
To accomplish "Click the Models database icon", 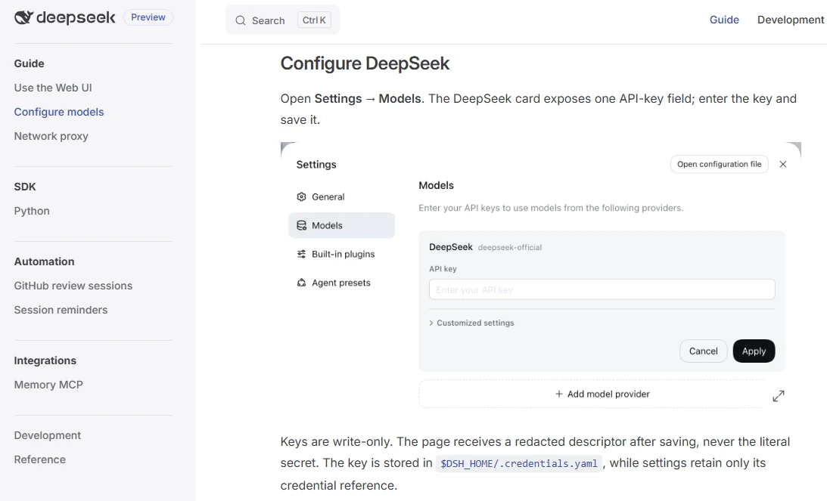I will [x=301, y=225].
